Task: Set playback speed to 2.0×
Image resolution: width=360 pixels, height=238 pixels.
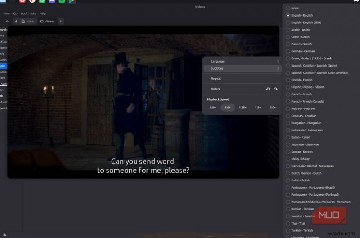Action: click(x=273, y=108)
